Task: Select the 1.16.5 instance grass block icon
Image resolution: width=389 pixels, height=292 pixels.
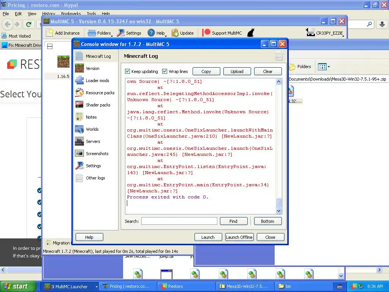Action: pyautogui.click(x=63, y=62)
